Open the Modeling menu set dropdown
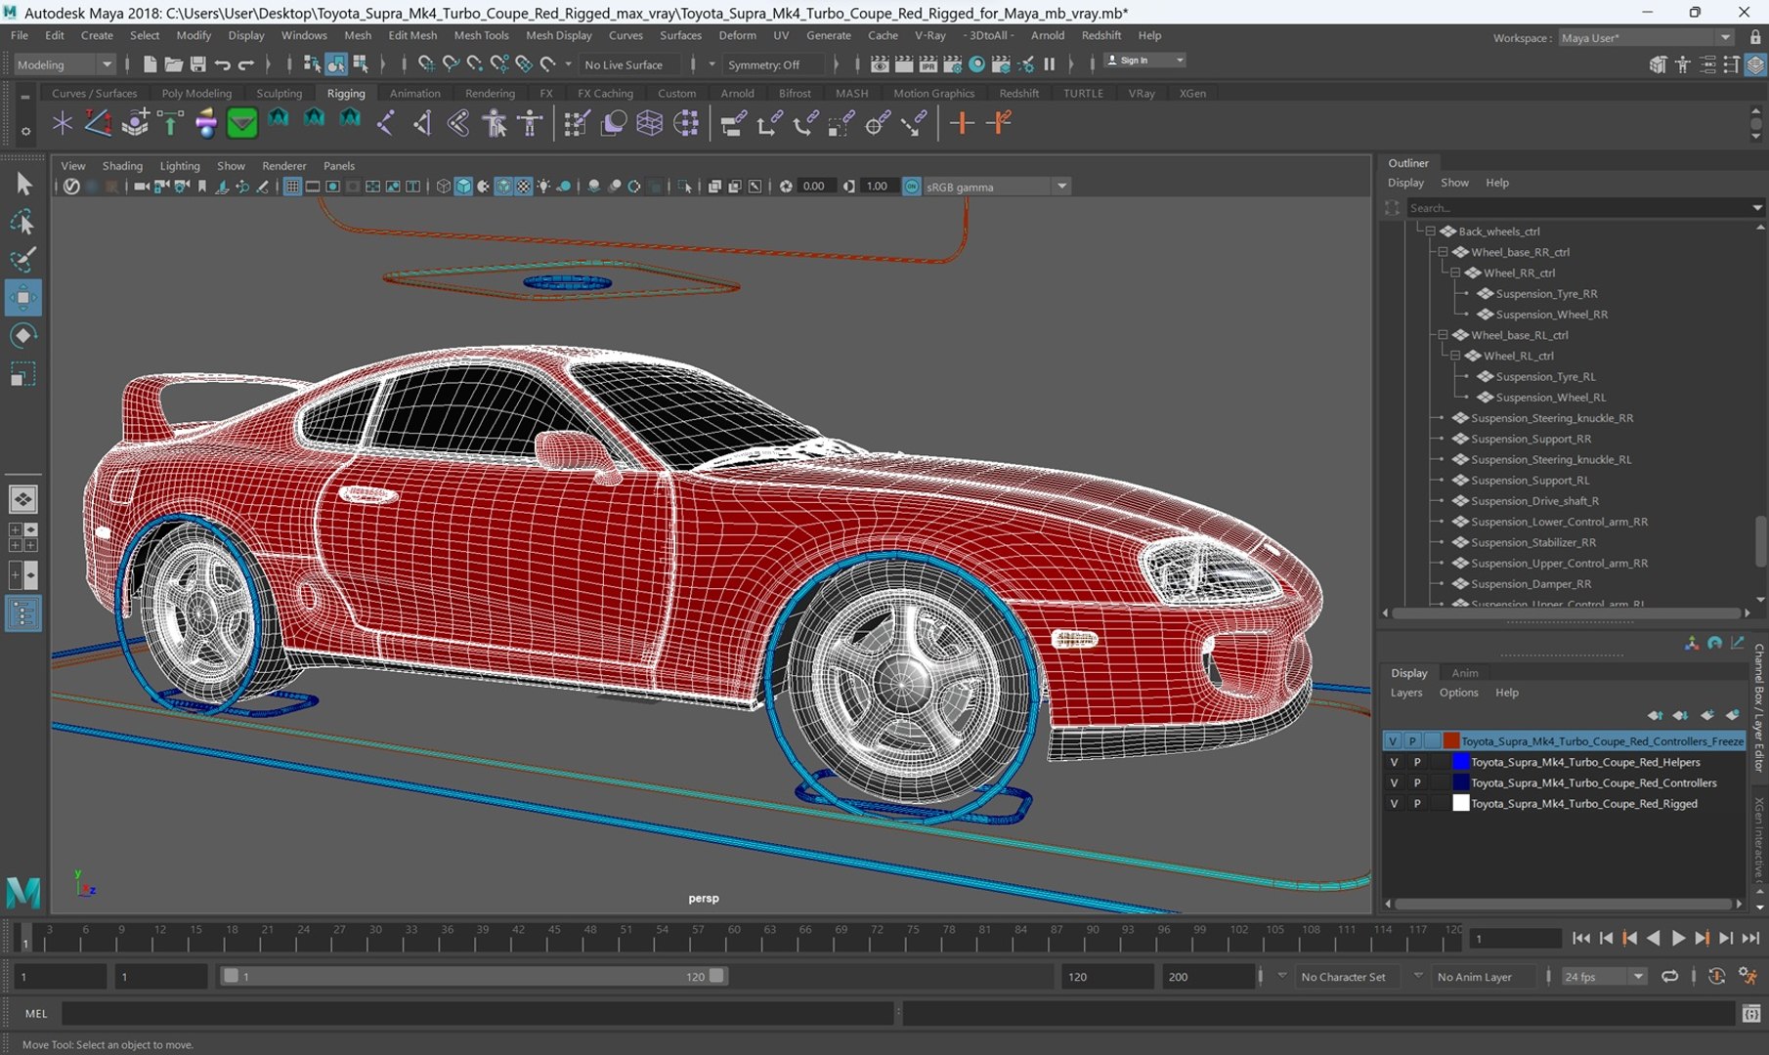The image size is (1769, 1055). [x=65, y=64]
